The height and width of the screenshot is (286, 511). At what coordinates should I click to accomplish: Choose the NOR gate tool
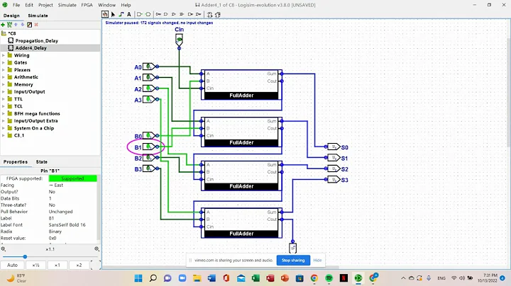pyautogui.click(x=199, y=14)
